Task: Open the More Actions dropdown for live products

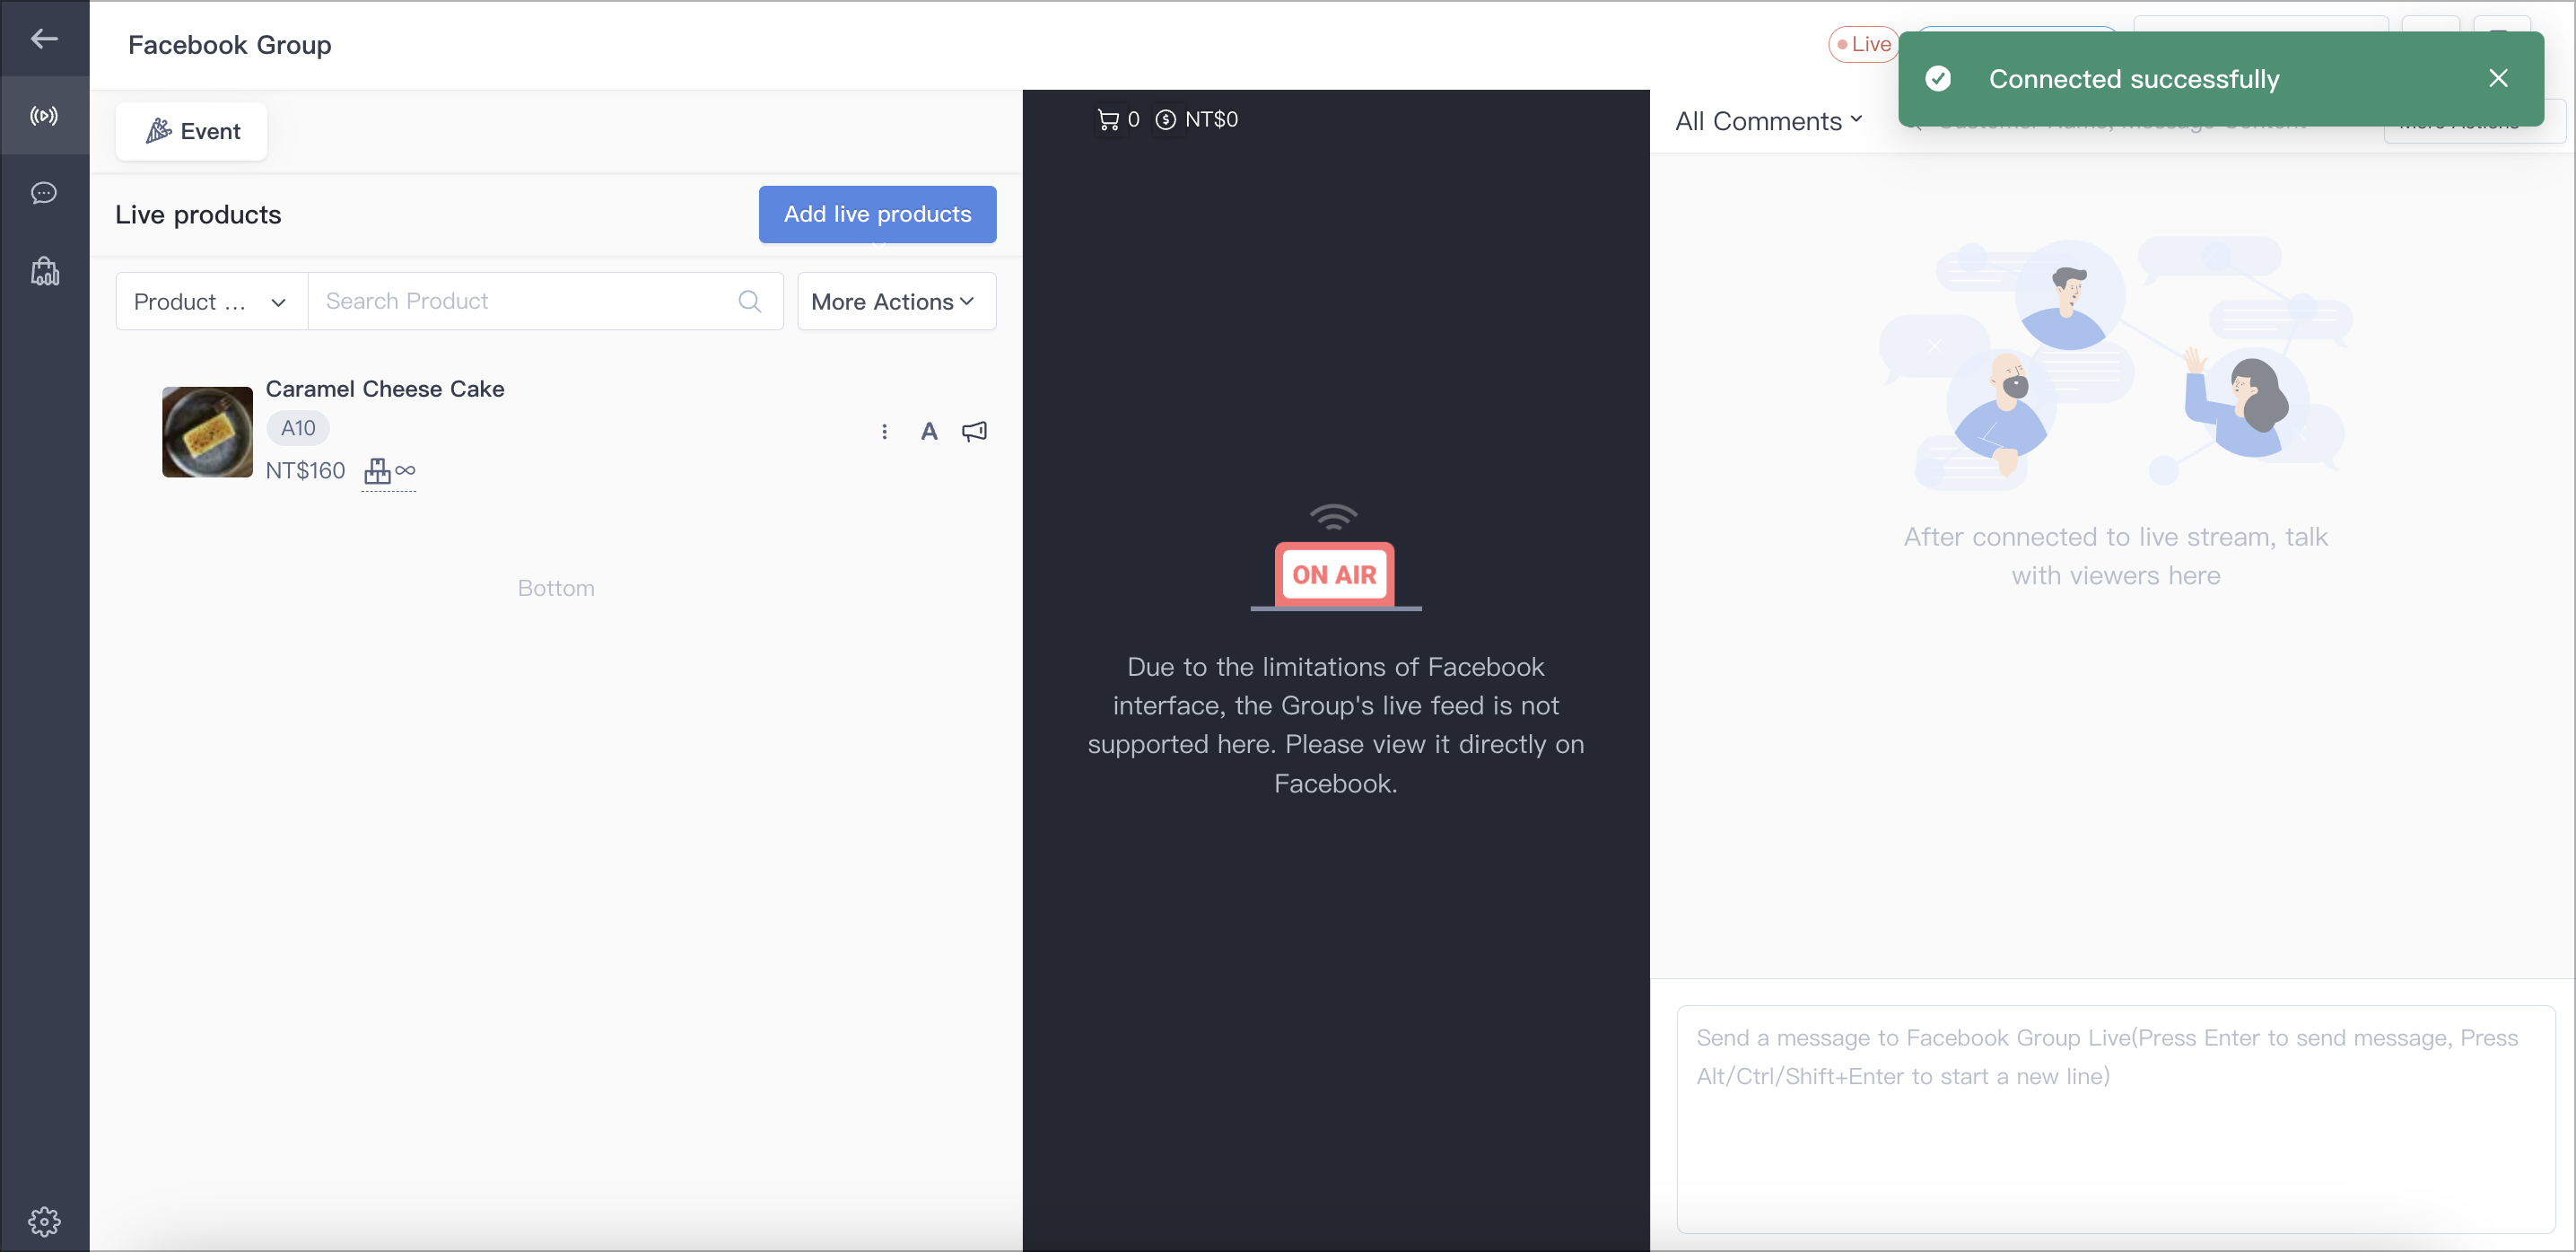Action: point(896,301)
